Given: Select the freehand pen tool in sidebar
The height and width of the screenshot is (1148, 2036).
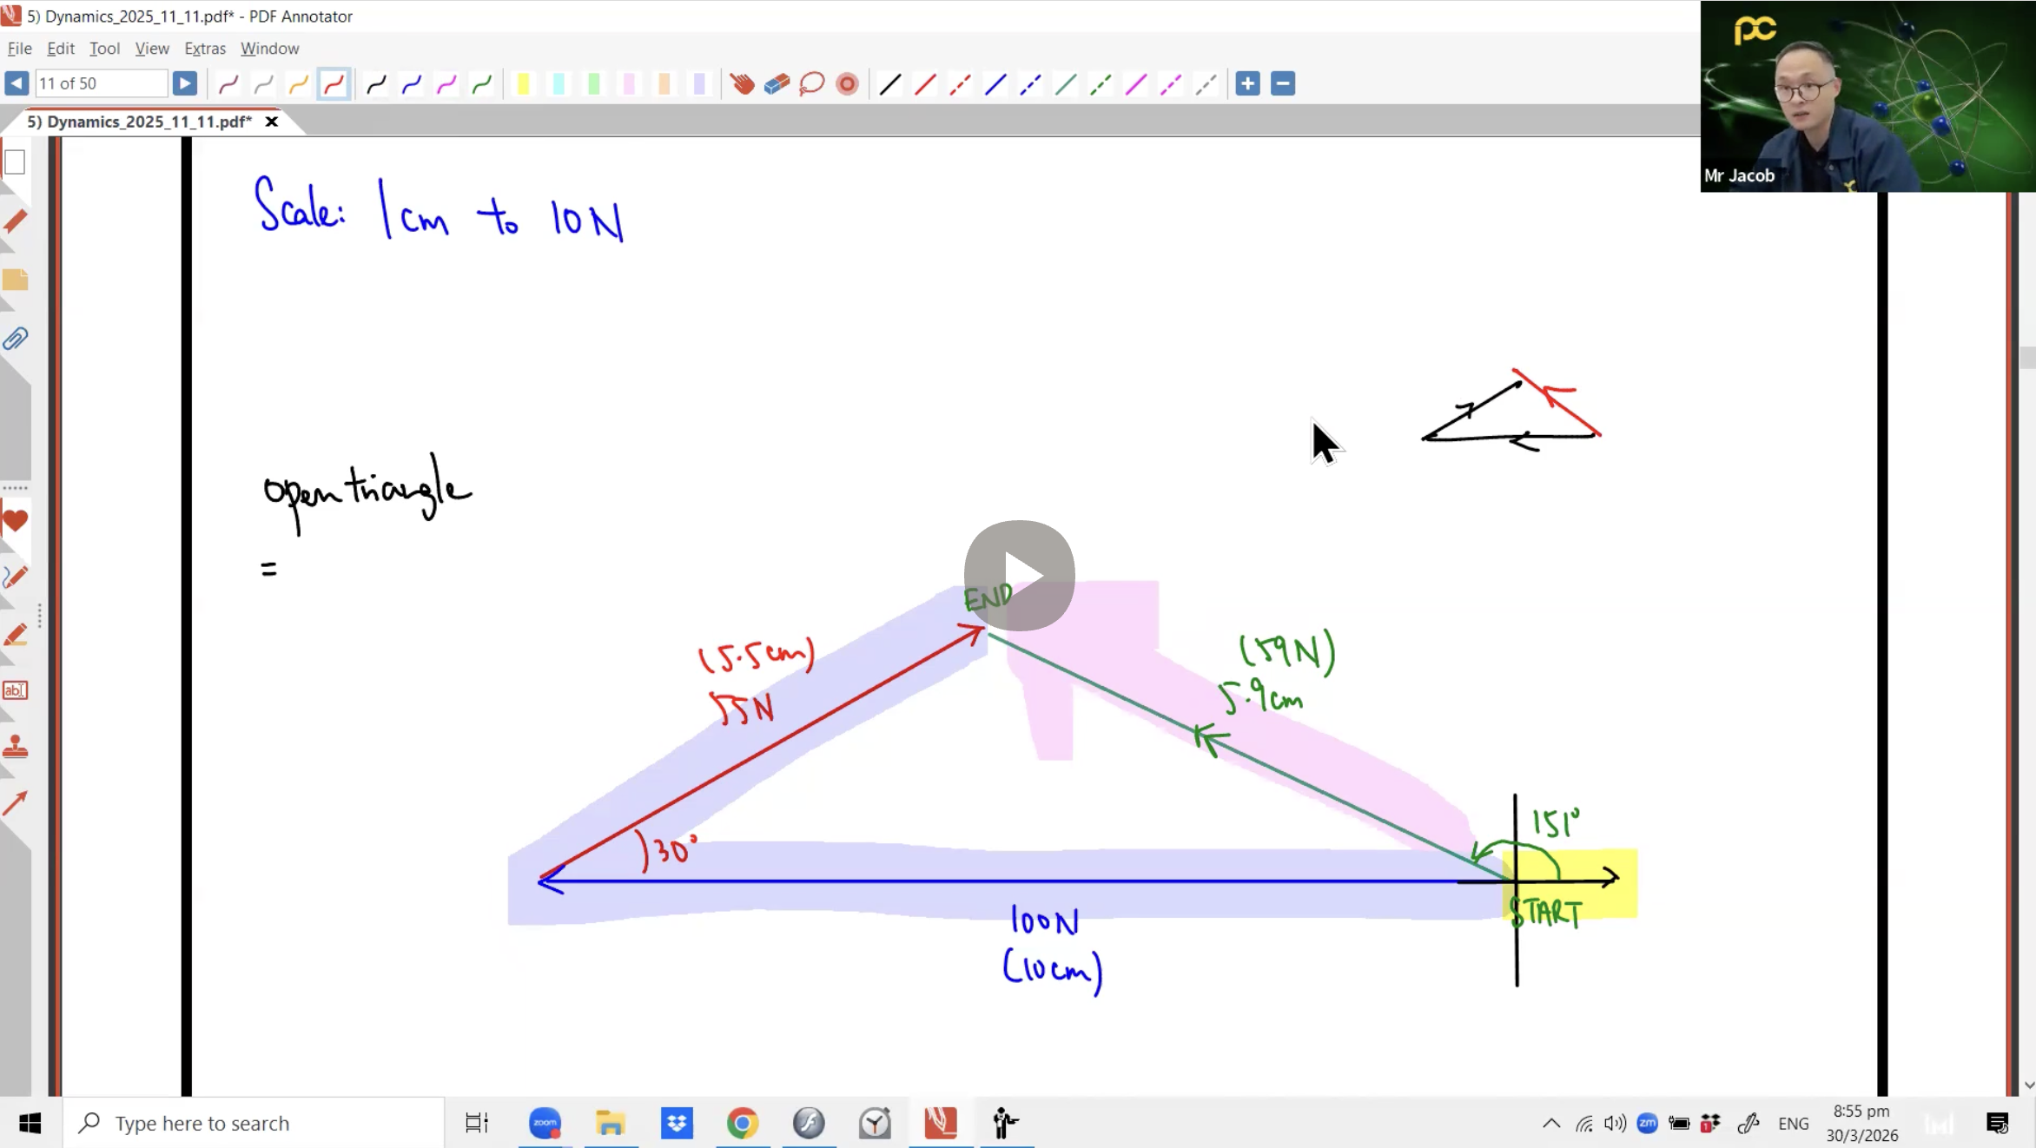Looking at the screenshot, I should tap(15, 577).
